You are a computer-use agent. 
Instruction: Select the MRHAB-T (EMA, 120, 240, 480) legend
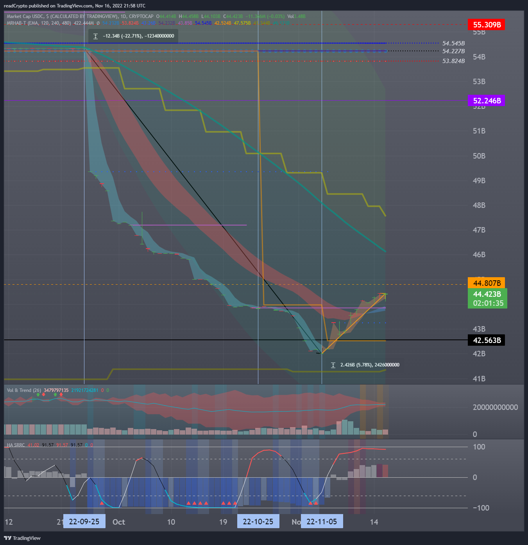pyautogui.click(x=39, y=23)
